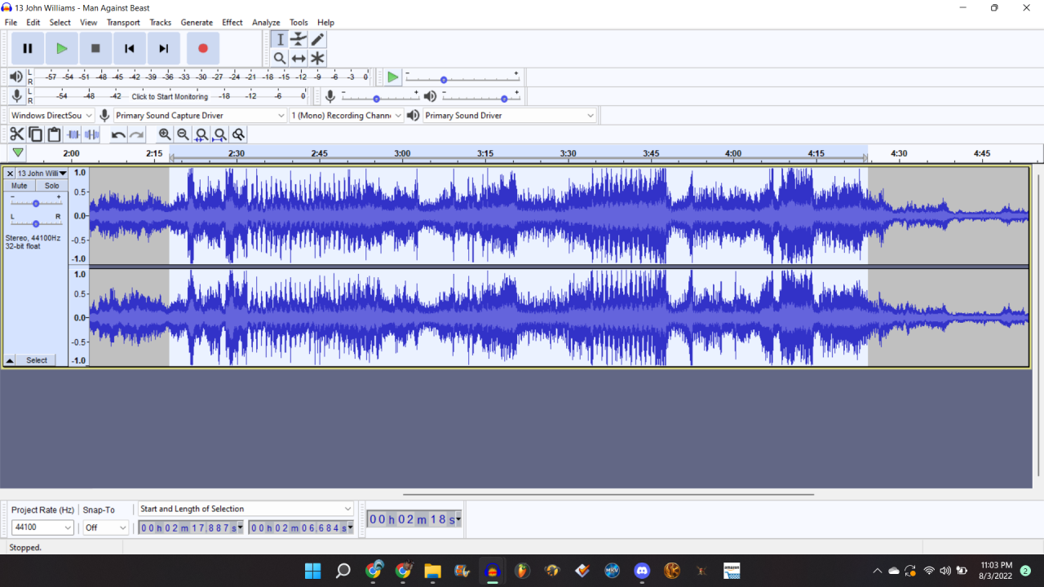The image size is (1044, 587).
Task: Open the Generate menu
Action: pos(197,22)
